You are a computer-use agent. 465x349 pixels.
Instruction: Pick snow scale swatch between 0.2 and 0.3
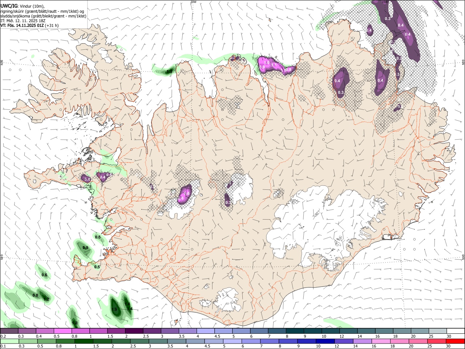coord(9,331)
